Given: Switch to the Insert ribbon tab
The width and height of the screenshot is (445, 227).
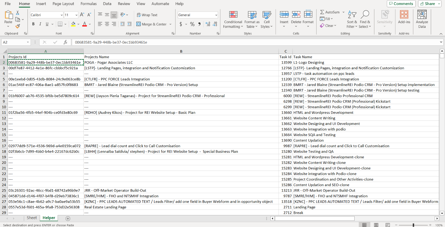Looking at the screenshot, I should (41, 4).
